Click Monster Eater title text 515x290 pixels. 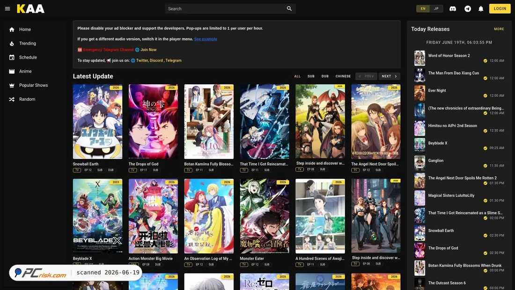point(252,259)
